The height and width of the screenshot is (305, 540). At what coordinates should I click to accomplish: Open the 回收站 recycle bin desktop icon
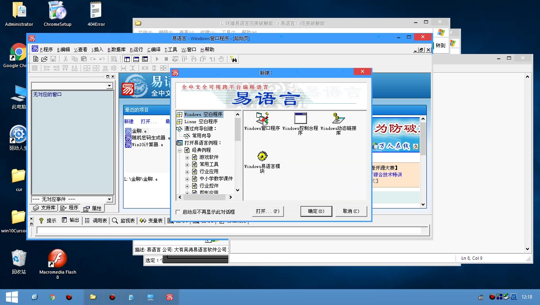pyautogui.click(x=19, y=262)
